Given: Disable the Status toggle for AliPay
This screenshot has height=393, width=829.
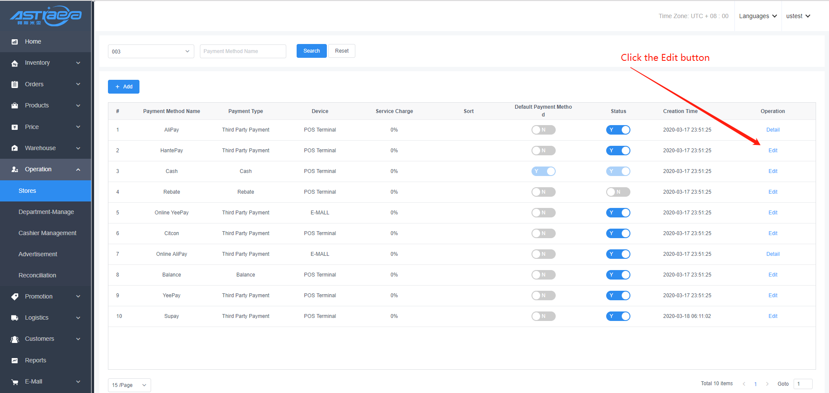Looking at the screenshot, I should [618, 130].
